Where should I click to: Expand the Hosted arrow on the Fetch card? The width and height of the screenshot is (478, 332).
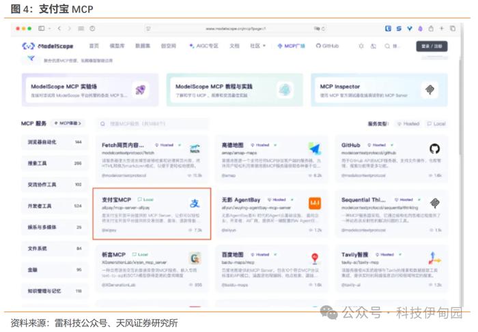pyautogui.click(x=180, y=145)
